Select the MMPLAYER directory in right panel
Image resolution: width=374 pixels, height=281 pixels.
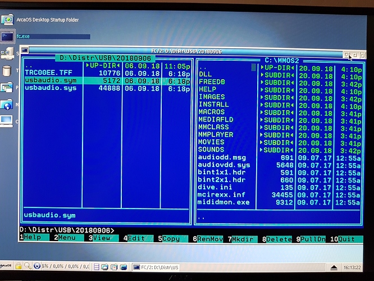(216, 134)
